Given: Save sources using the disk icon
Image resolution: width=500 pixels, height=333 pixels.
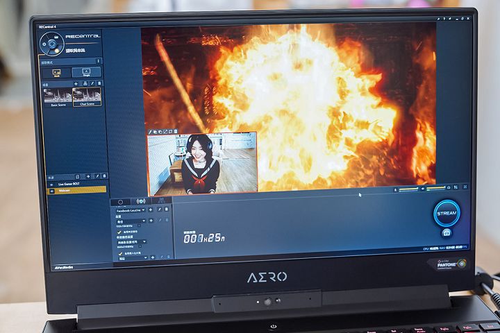Looking at the screenshot, I should (77, 176).
